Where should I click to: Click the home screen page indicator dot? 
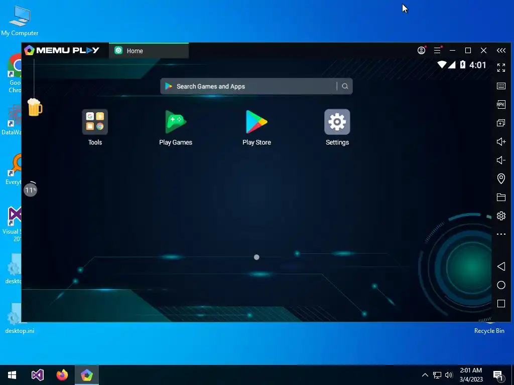(x=256, y=257)
